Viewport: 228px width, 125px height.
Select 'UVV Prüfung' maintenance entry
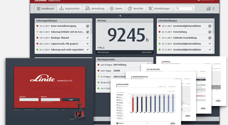(x=120, y=65)
